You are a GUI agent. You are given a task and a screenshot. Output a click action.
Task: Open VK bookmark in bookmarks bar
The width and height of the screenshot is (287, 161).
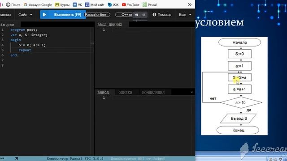(78, 4)
